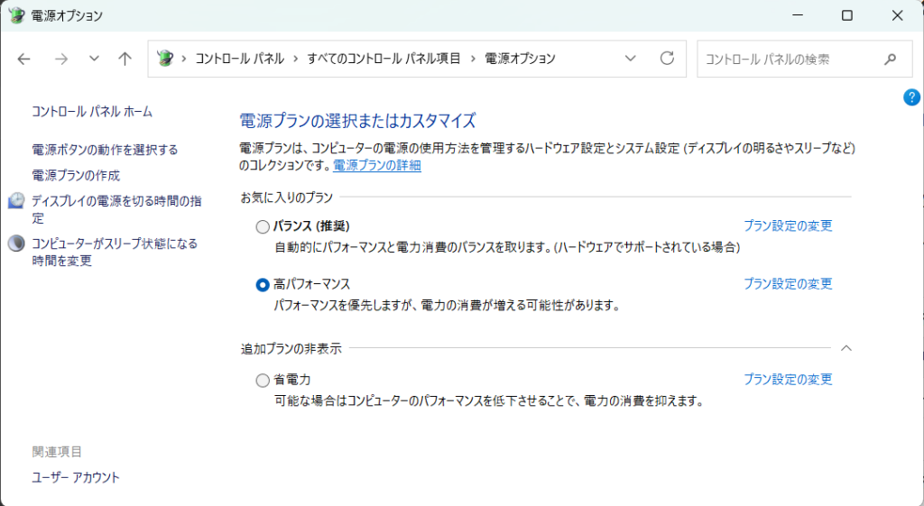This screenshot has width=924, height=506.
Task: Click the sleep moon icon in sidebar
Action: [x=16, y=244]
